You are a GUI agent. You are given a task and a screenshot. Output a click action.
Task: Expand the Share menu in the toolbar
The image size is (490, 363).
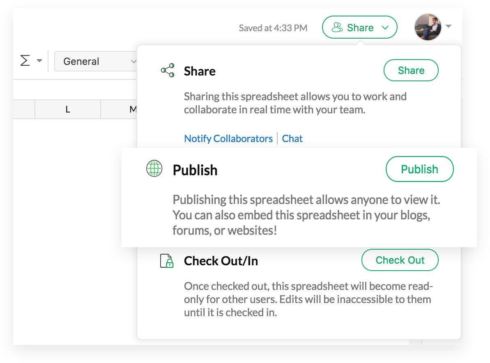coord(359,27)
